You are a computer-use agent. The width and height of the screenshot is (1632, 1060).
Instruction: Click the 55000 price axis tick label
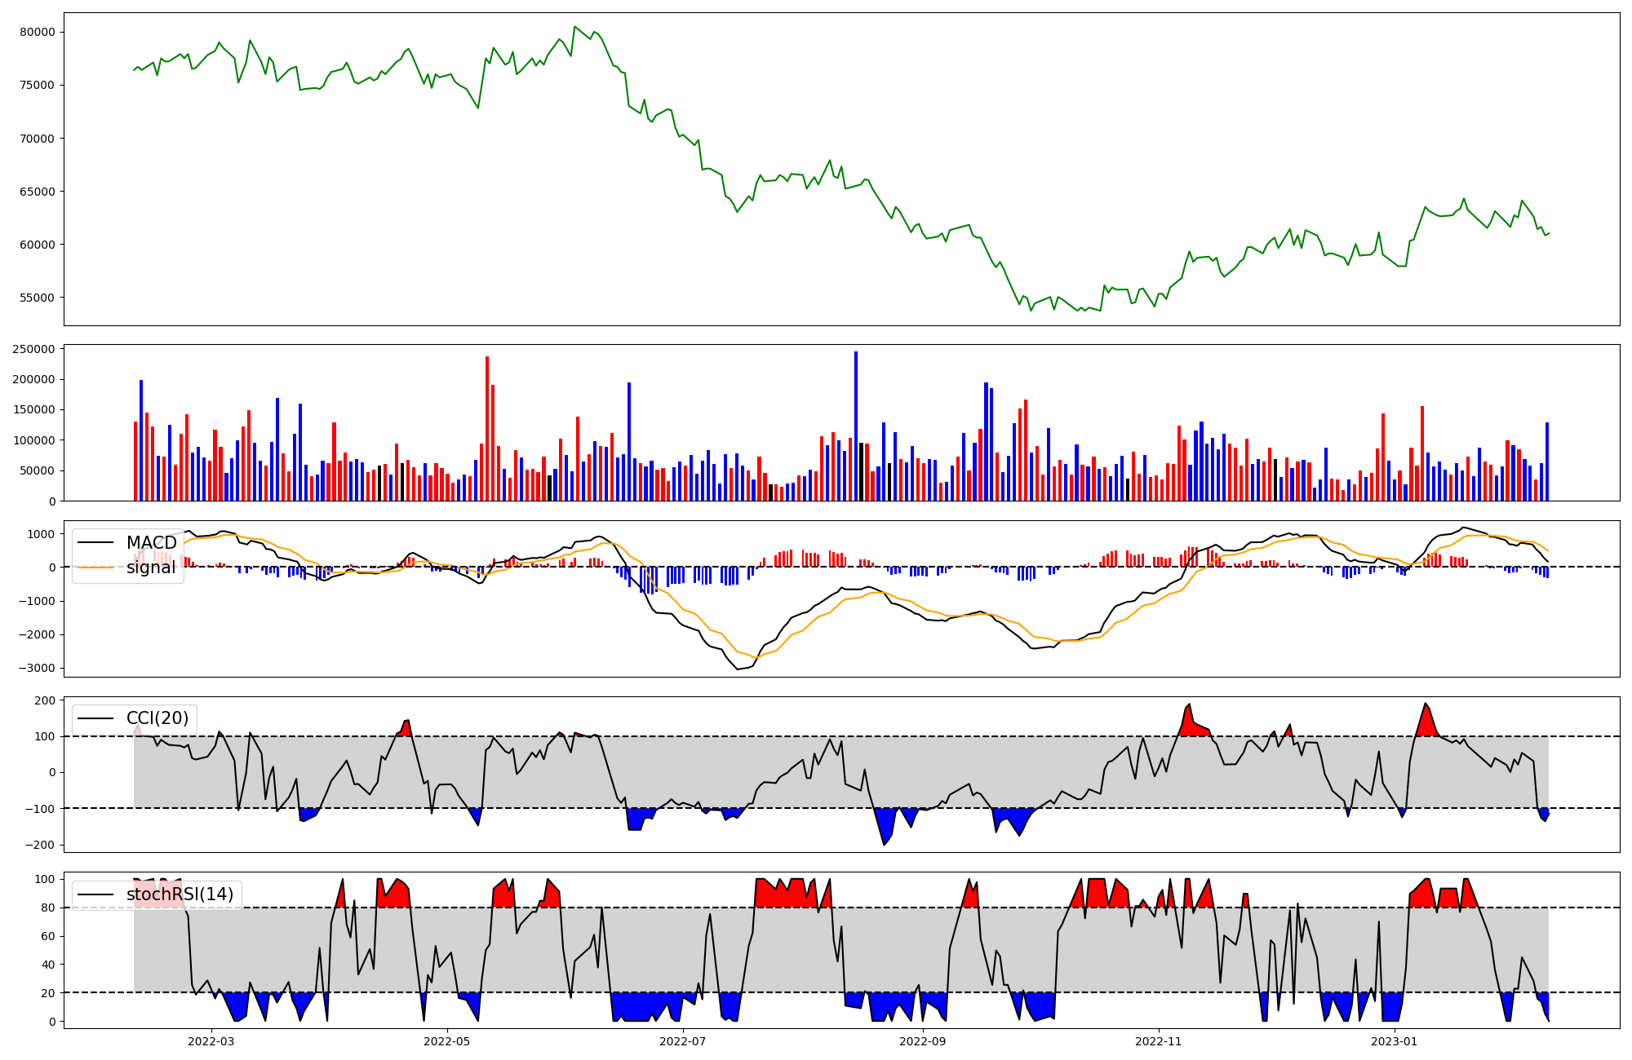pyautogui.click(x=38, y=298)
